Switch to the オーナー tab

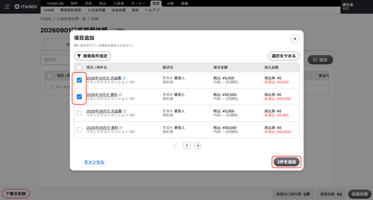[x=138, y=3]
